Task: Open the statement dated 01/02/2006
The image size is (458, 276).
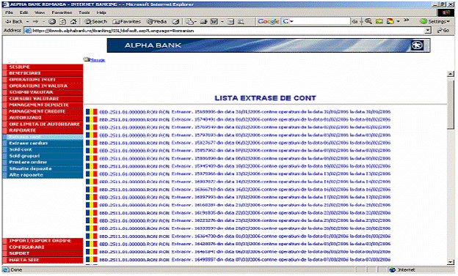Action: click(x=244, y=119)
